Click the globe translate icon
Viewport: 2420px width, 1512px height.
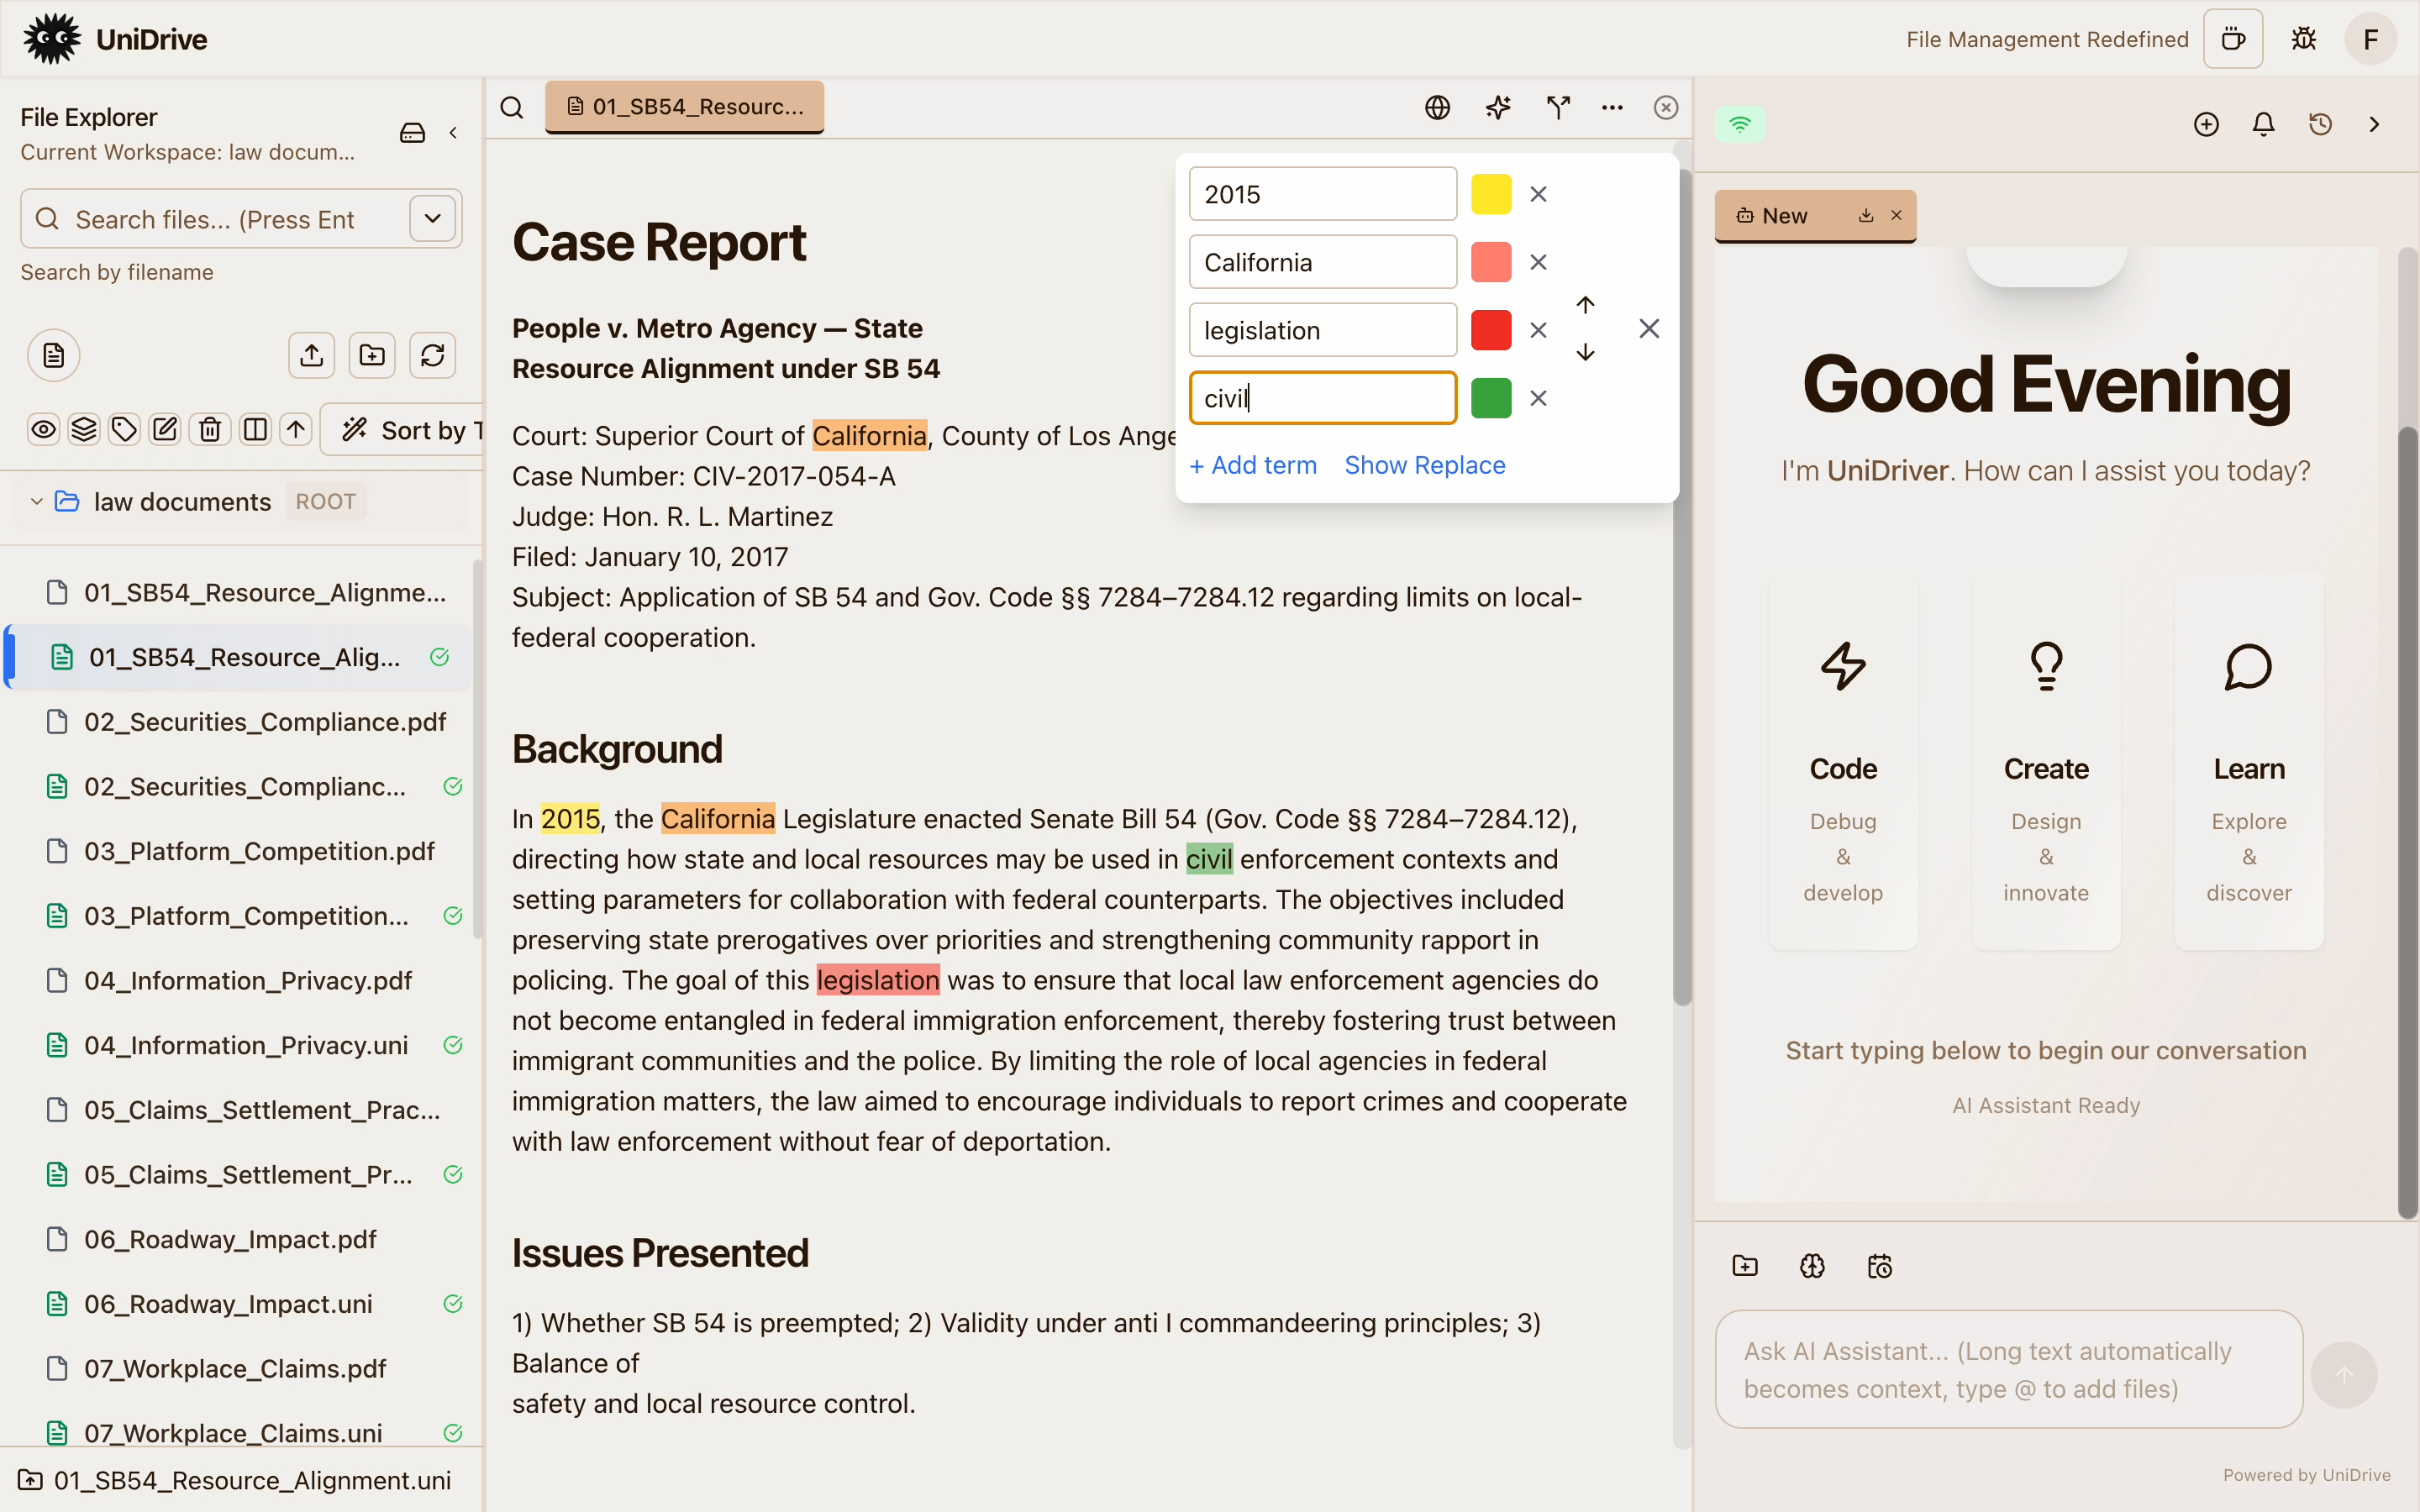(x=1437, y=107)
